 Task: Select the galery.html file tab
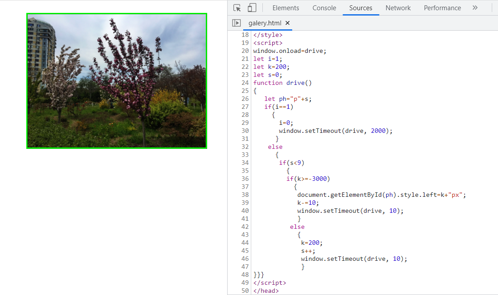265,23
